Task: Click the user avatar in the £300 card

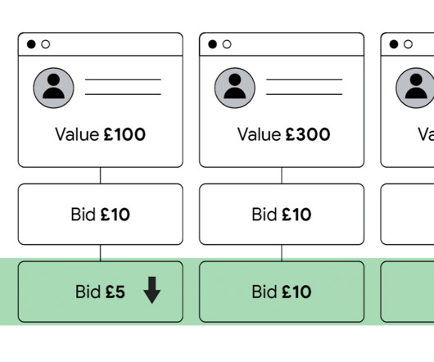Action: click(235, 88)
